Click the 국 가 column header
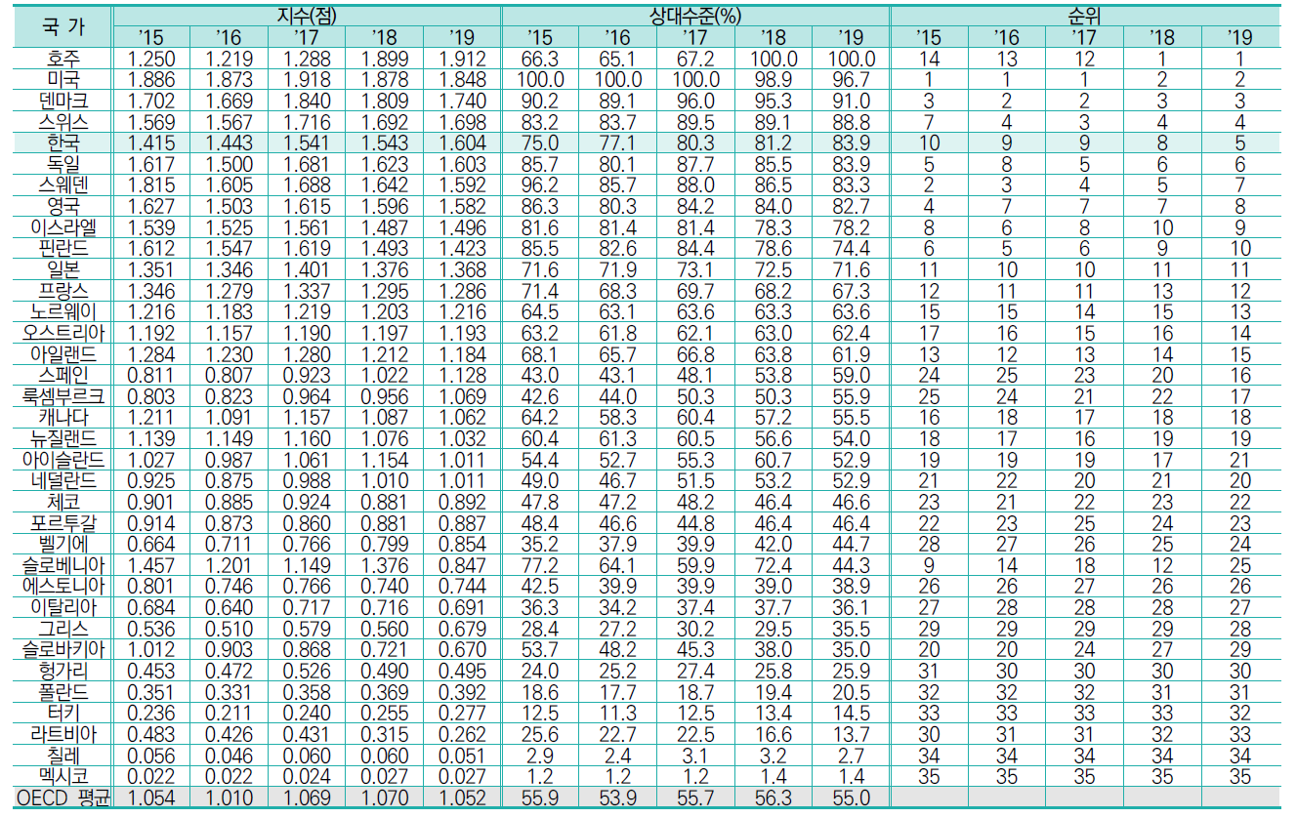The image size is (1297, 818). point(63,26)
